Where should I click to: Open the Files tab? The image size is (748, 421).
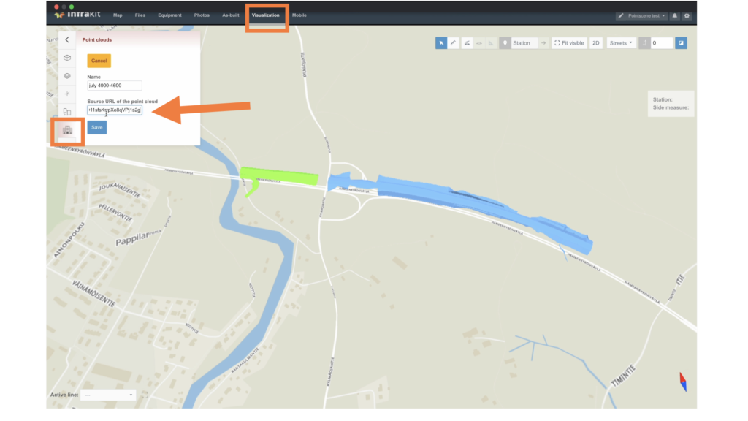[140, 15]
